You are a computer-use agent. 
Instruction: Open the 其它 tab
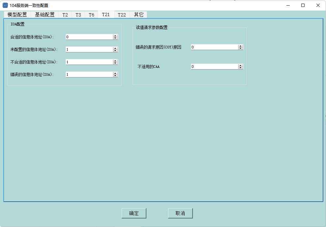tap(138, 15)
